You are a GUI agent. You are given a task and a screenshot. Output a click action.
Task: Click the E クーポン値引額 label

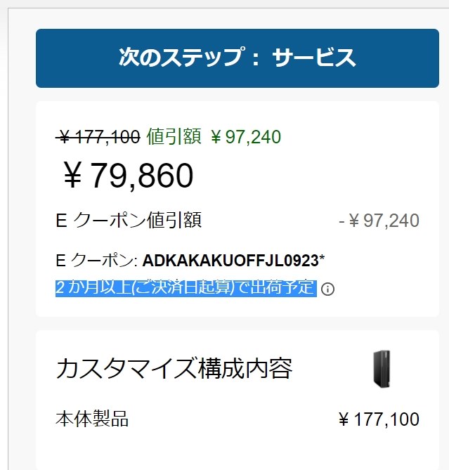click(x=129, y=221)
